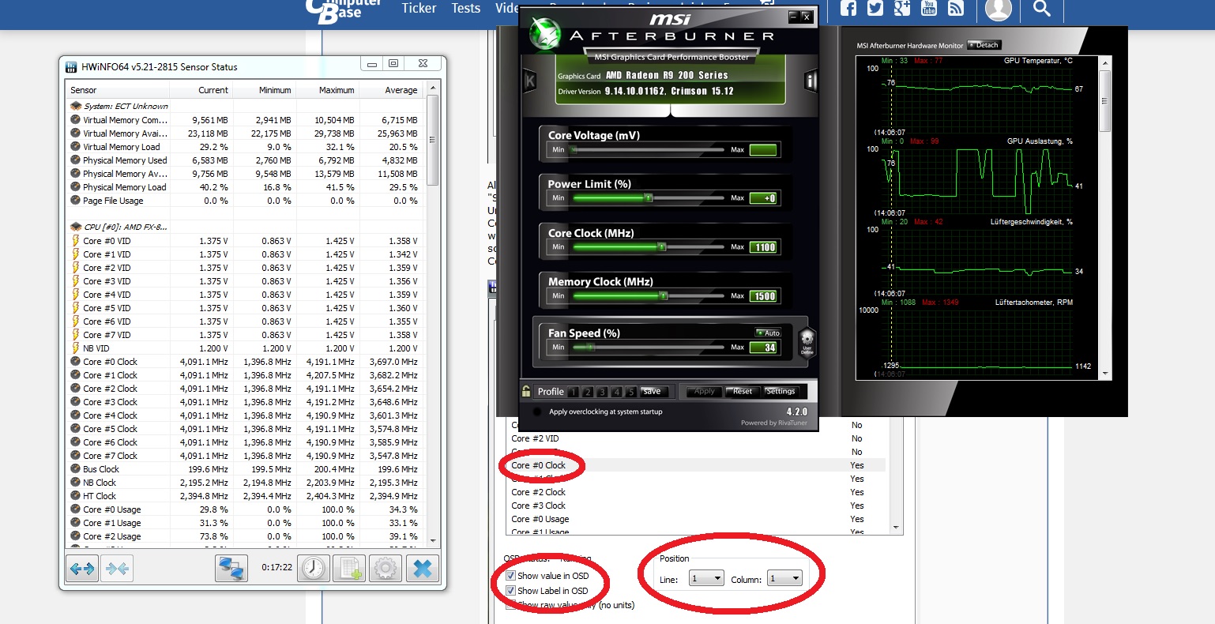Viewport: 1215px width, 624px height.
Task: Toggle Show Label in OSD checkbox
Action: pos(511,591)
